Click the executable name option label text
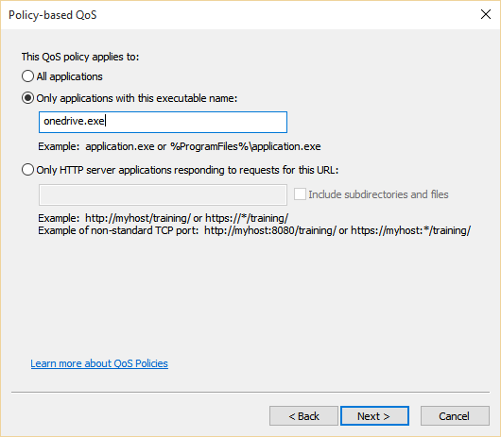This screenshot has height=437, width=501. tap(137, 98)
